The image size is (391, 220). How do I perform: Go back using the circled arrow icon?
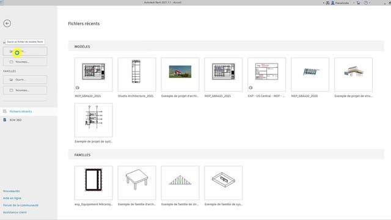pyautogui.click(x=7, y=23)
